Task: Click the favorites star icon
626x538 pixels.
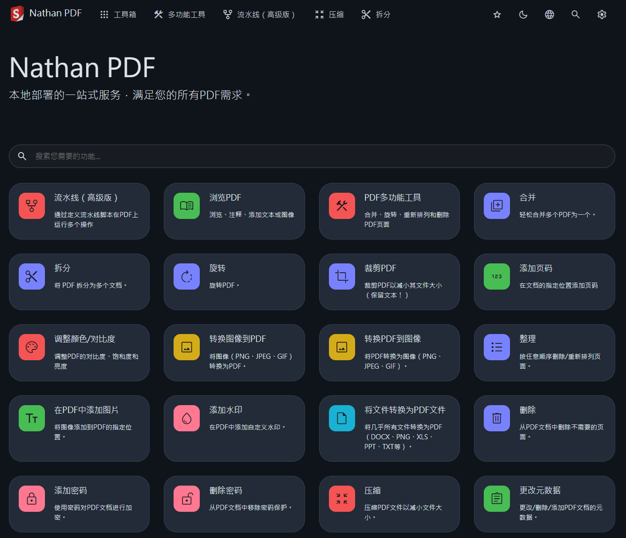Action: point(497,15)
